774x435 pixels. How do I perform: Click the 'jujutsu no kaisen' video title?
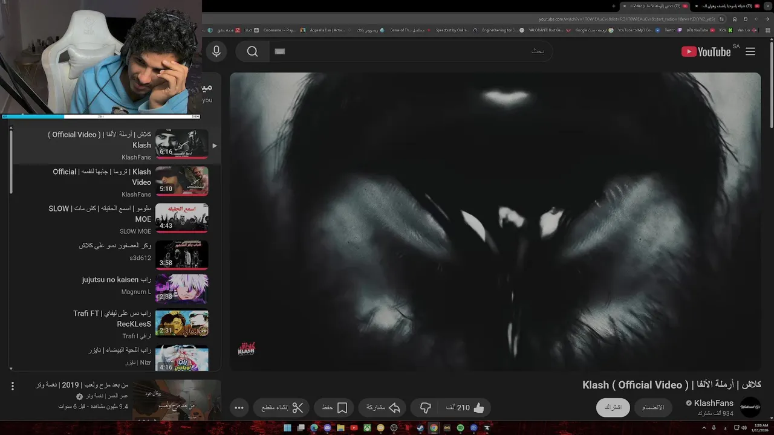[x=117, y=280]
